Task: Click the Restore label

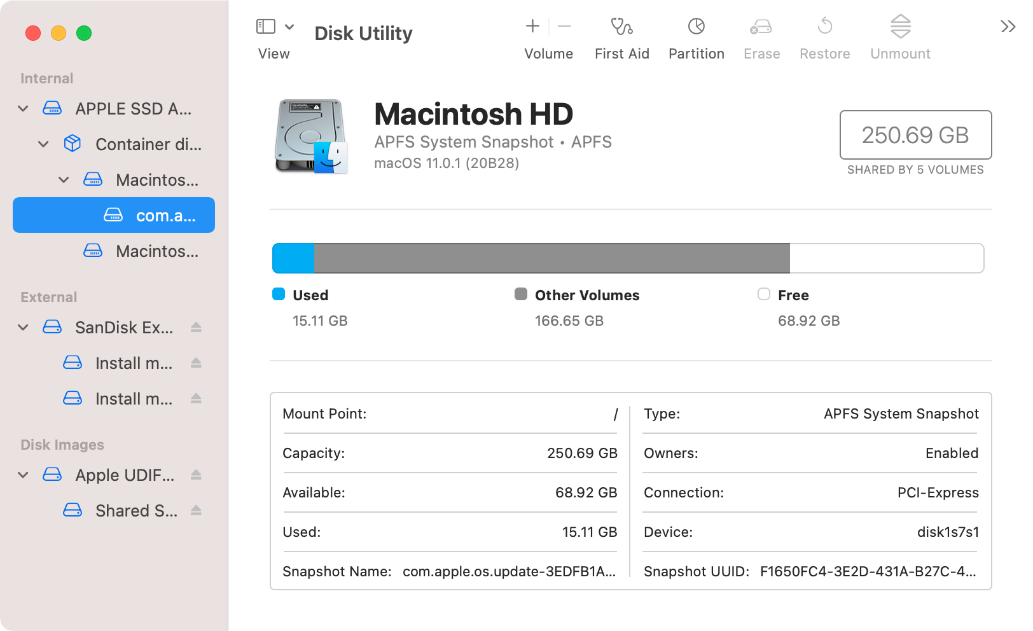Action: pyautogui.click(x=824, y=54)
